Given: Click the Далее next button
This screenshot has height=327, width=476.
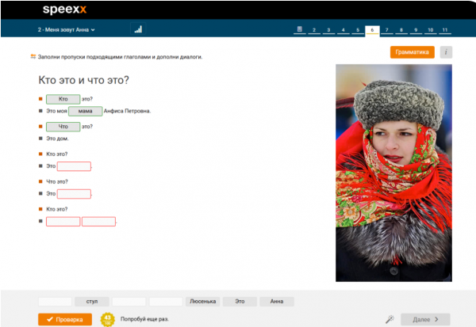Looking at the screenshot, I should coord(425,319).
